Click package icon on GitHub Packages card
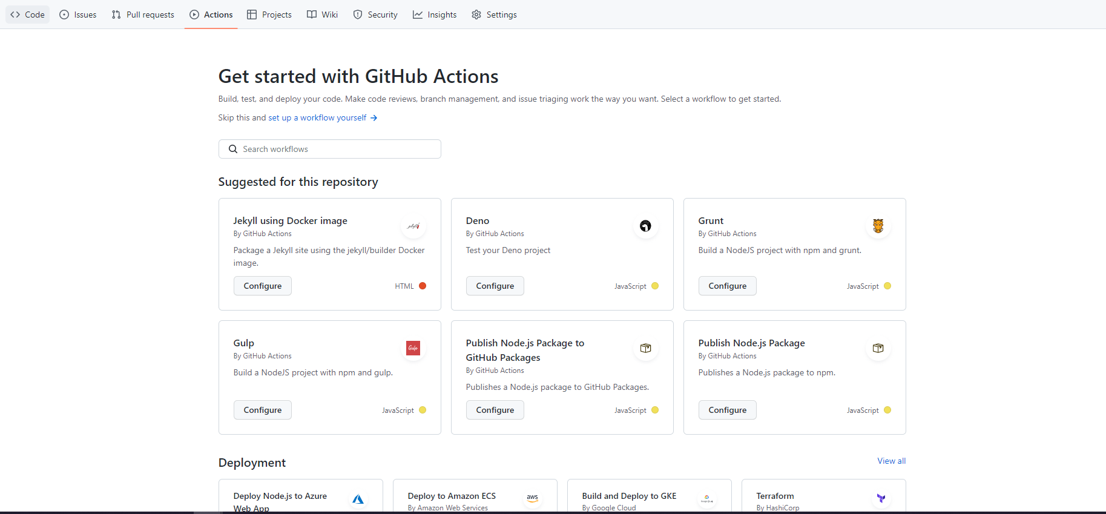 point(646,348)
